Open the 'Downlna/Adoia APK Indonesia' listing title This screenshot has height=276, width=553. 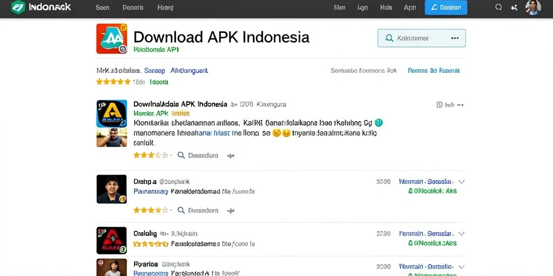click(180, 104)
